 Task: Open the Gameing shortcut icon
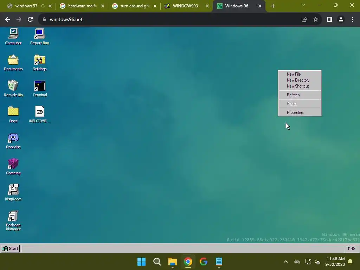[x=13, y=166]
